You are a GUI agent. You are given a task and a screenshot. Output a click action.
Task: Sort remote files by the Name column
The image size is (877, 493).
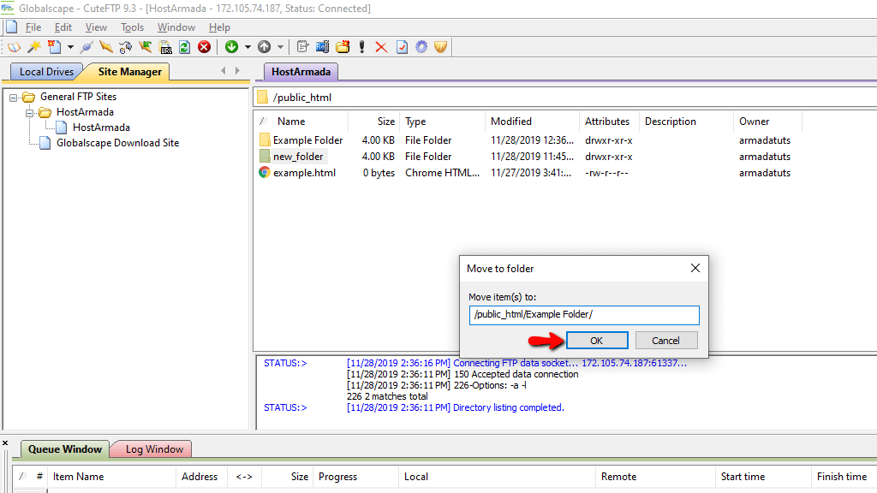coord(291,122)
